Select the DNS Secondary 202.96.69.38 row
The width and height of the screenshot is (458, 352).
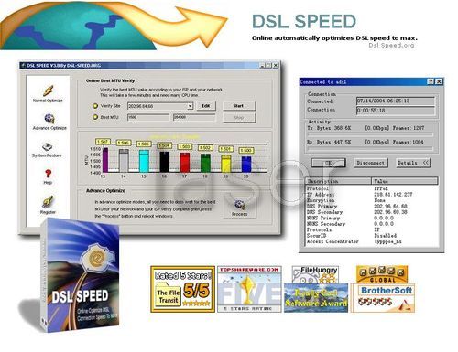(372, 212)
